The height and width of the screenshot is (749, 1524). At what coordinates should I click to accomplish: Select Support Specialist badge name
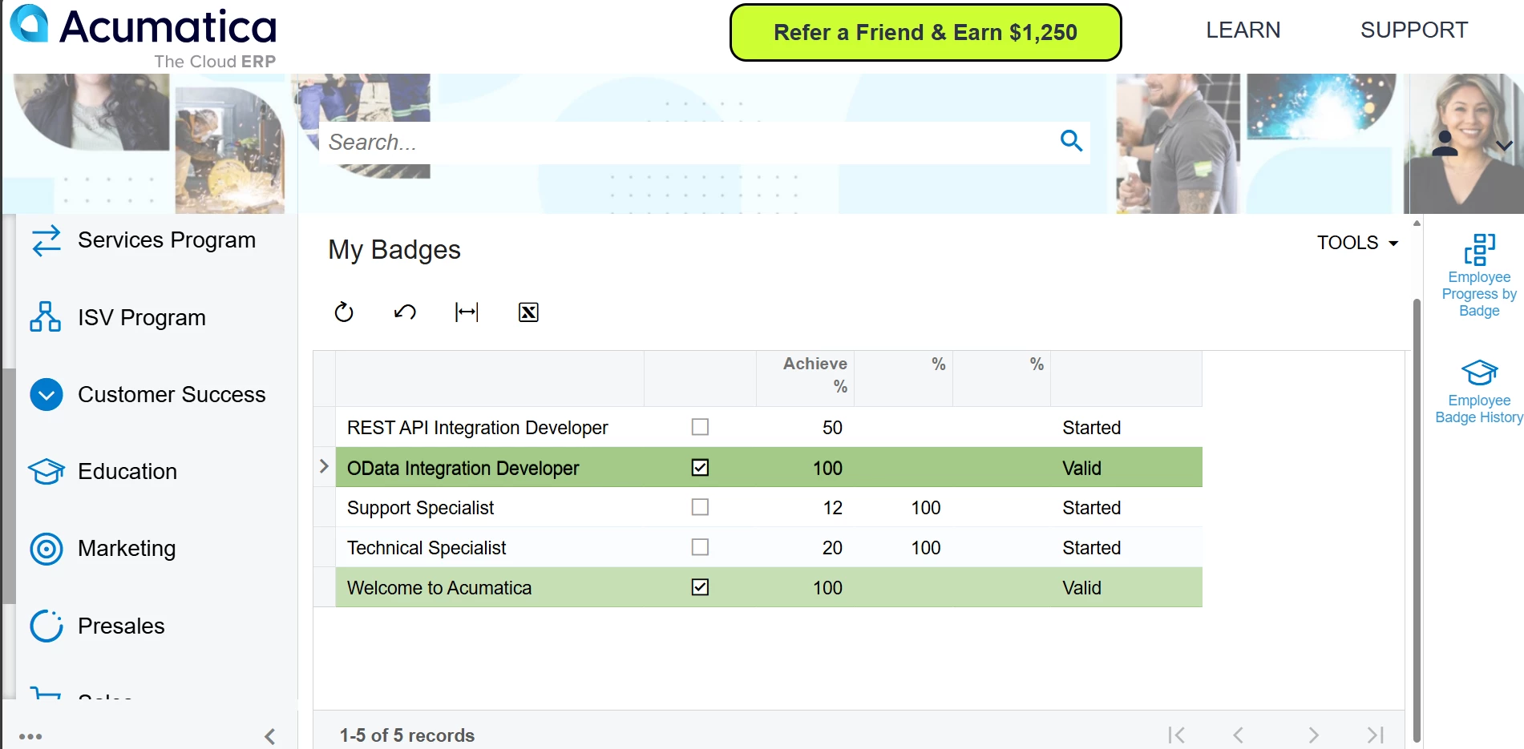click(420, 508)
